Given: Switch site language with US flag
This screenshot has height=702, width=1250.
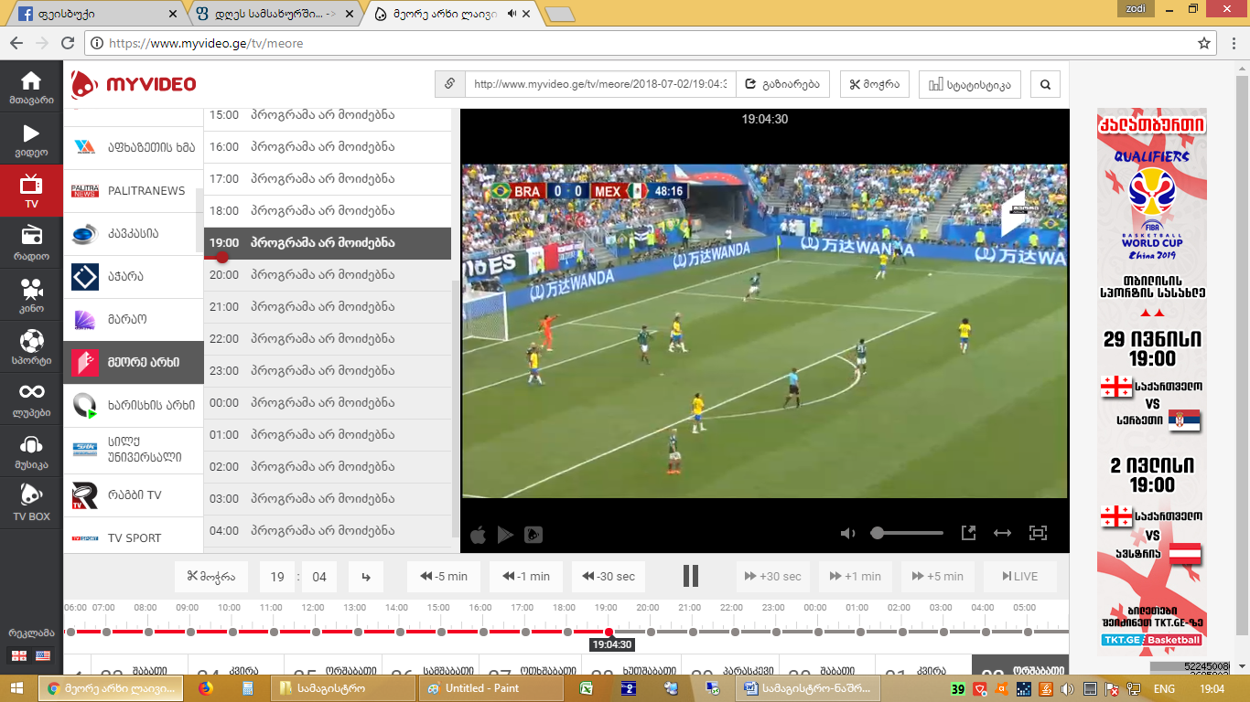Looking at the screenshot, I should 43,655.
